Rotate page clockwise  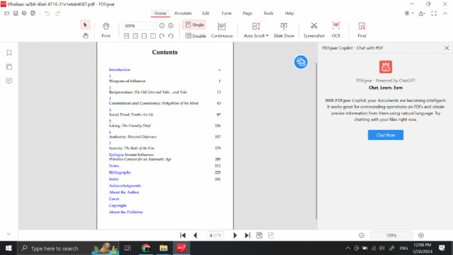tap(162, 36)
